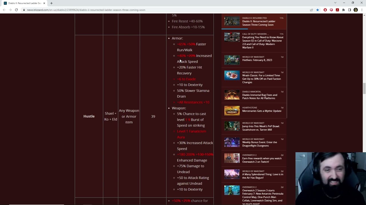This screenshot has width=366, height=205.
Task: Click the Overwatch 2 Season 3 thumbnail
Action: [232, 190]
